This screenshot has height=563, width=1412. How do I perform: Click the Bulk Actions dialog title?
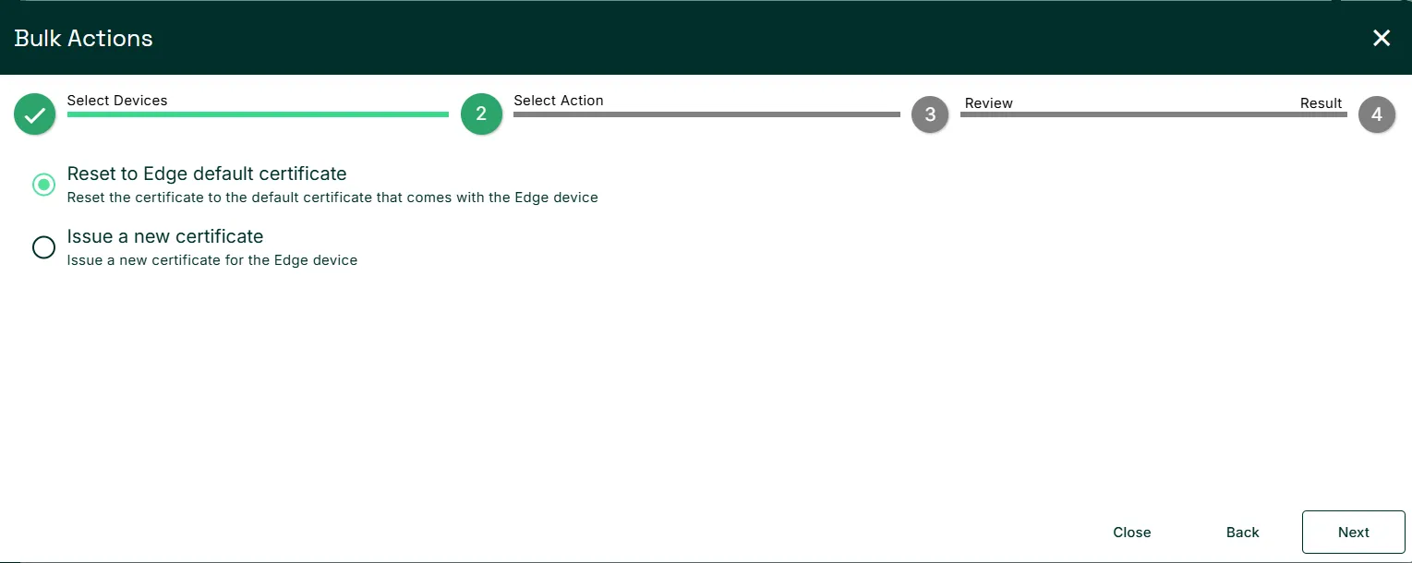tap(84, 38)
